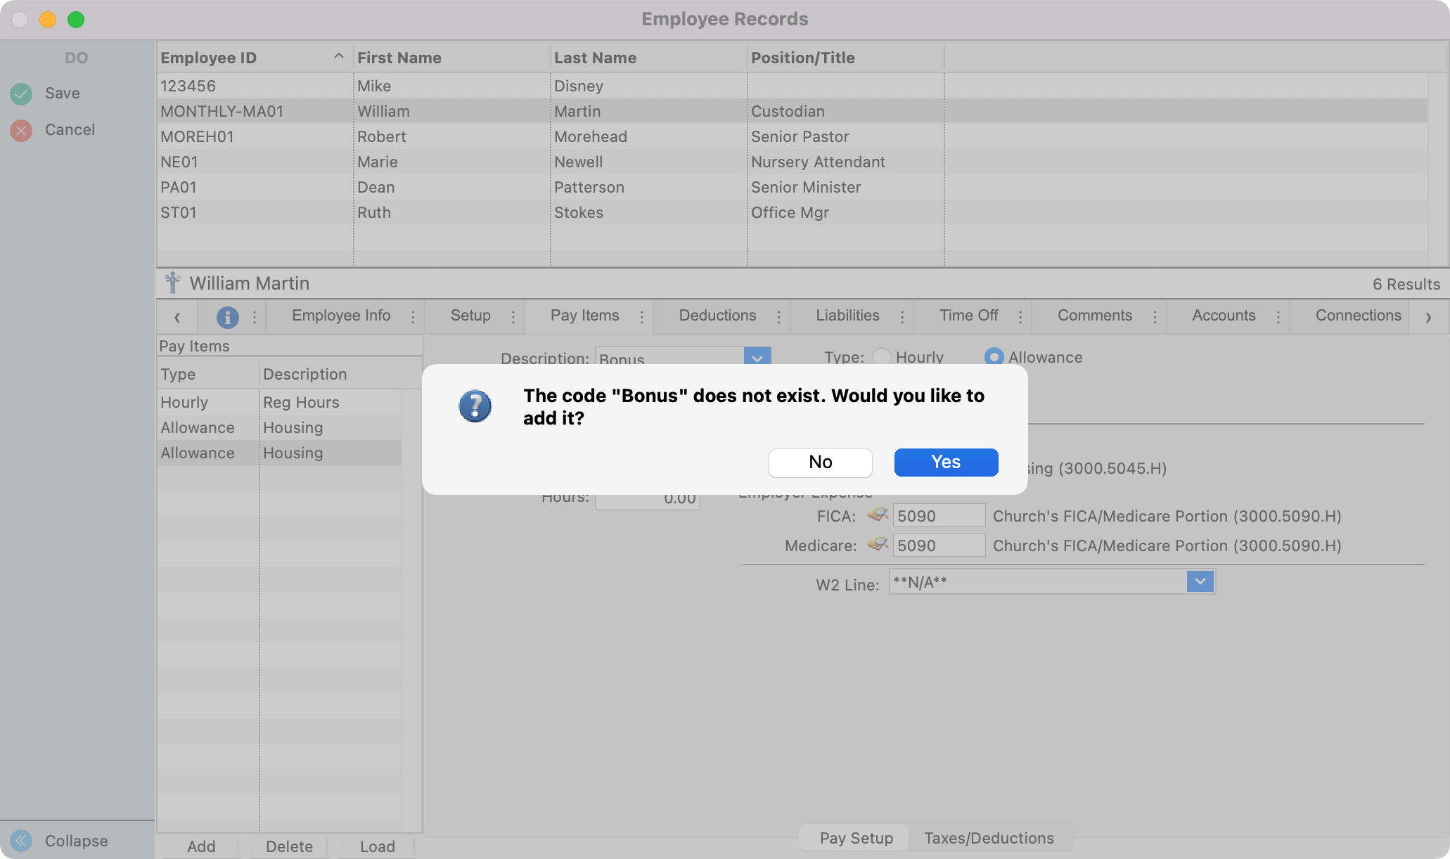Click the FICA account number field

938,516
